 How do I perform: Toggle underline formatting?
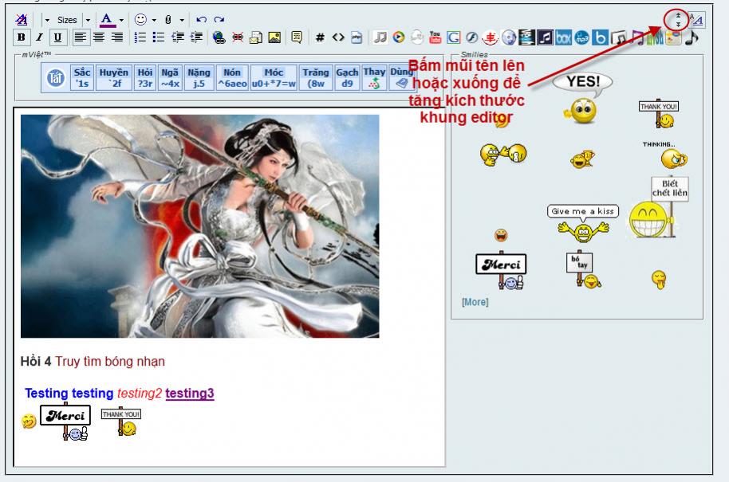[58, 37]
